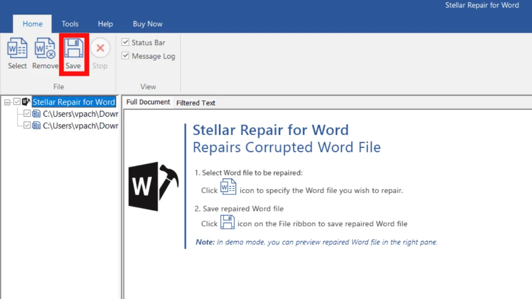Go to the Home ribbon tab

coord(32,23)
